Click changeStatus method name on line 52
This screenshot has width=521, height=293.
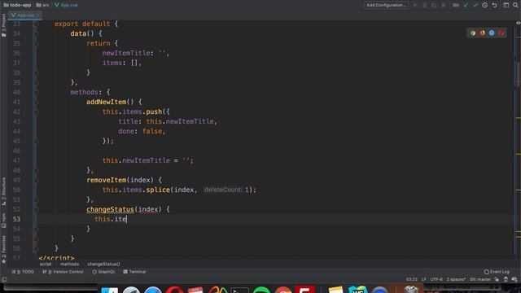[111, 209]
